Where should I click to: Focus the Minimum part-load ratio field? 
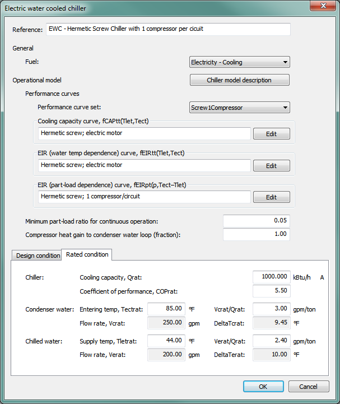coord(256,221)
